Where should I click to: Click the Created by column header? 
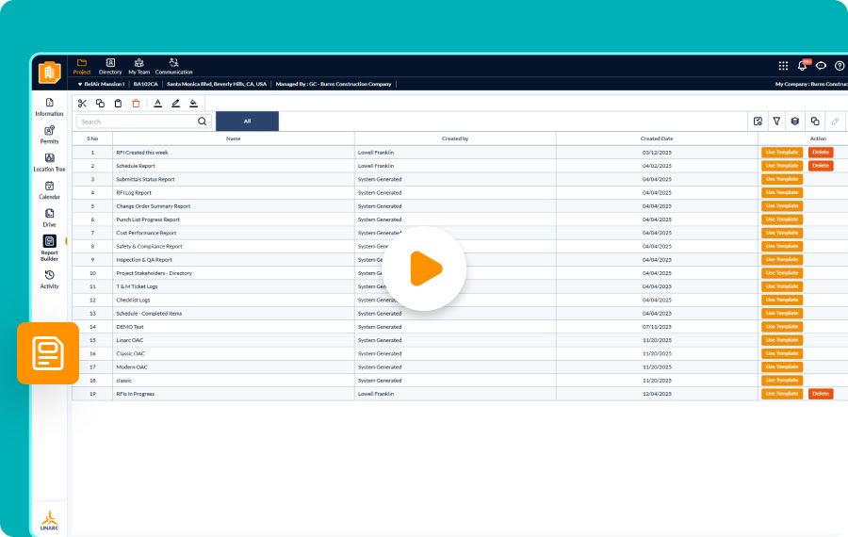455,138
